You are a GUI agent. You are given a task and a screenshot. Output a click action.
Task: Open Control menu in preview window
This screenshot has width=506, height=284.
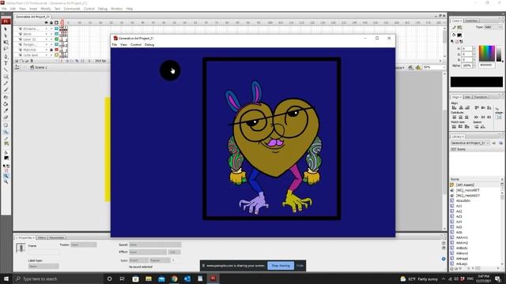(136, 45)
